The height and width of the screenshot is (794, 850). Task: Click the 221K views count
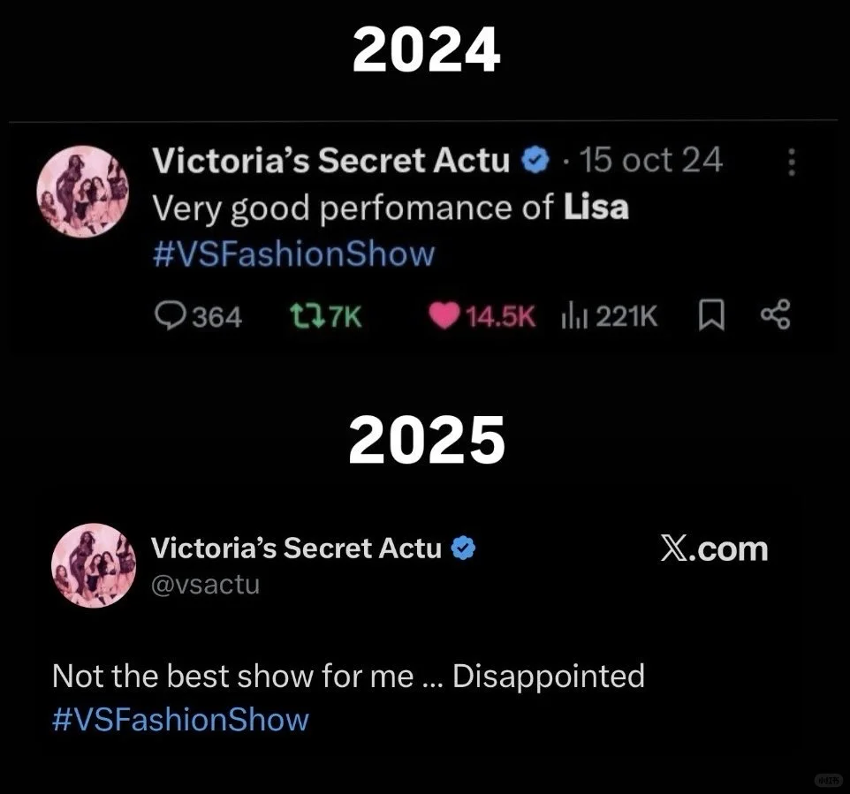coord(626,316)
